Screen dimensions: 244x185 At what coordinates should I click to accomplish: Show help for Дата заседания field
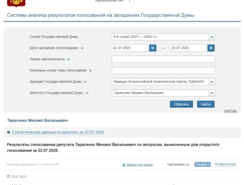(82, 48)
